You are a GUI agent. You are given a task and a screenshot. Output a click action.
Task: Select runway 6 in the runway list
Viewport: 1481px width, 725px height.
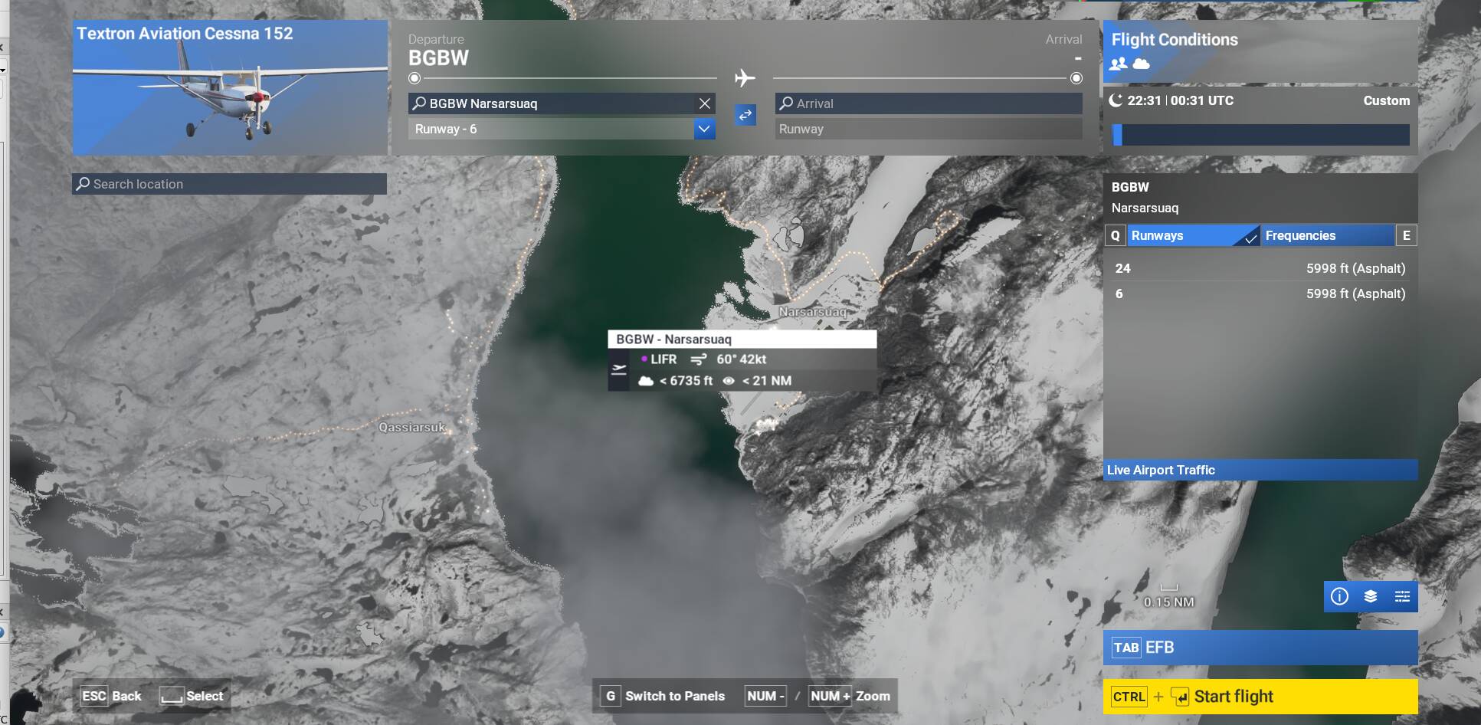click(1260, 294)
